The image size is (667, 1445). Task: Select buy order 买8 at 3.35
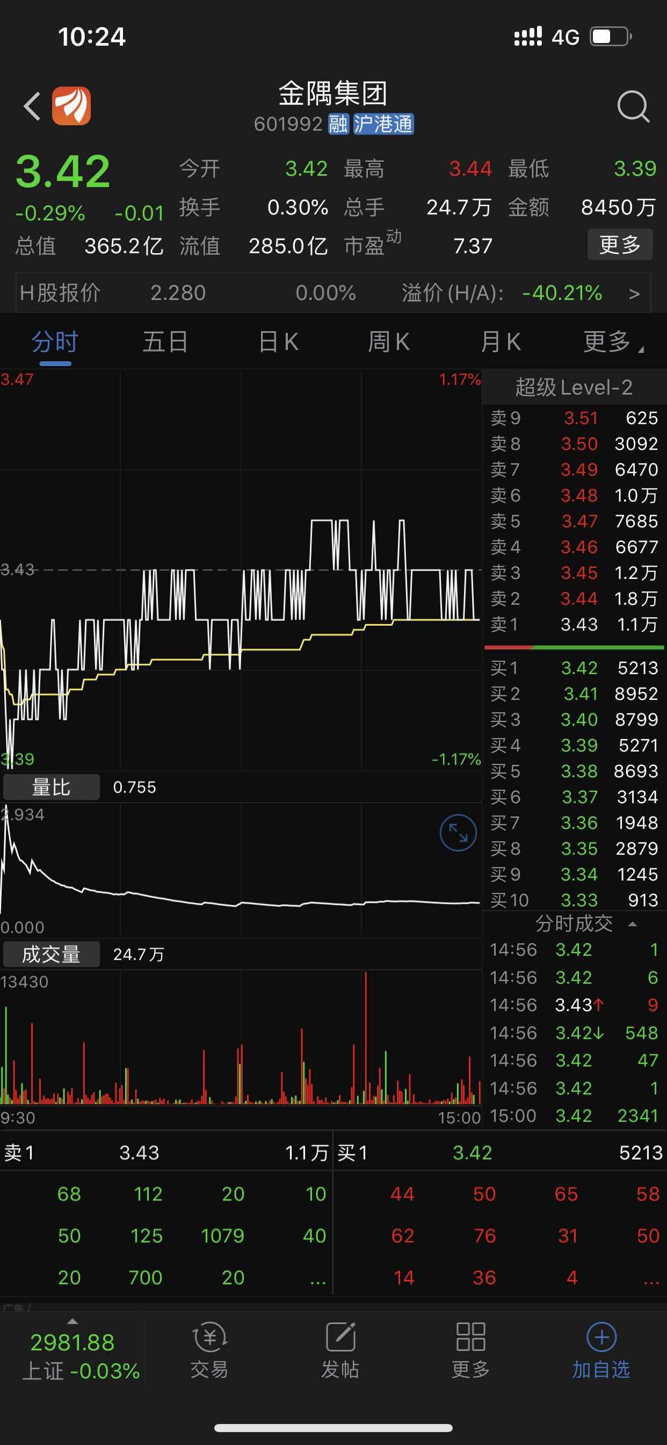574,849
